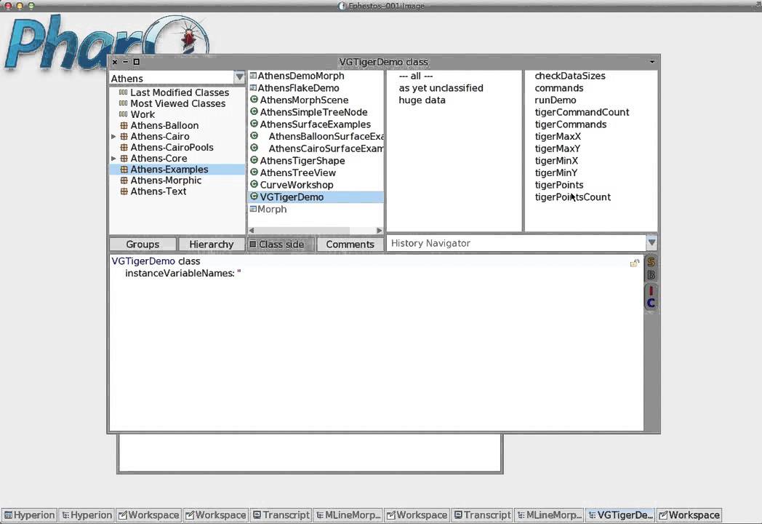Click the expand window icon in browser title bar
This screenshot has height=524, width=762.
[x=137, y=62]
